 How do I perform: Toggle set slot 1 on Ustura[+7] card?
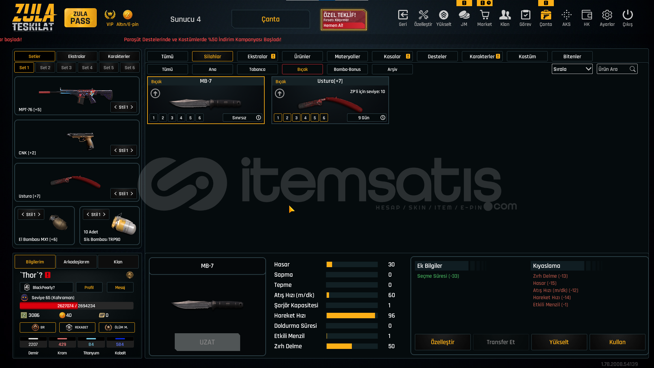(x=278, y=118)
